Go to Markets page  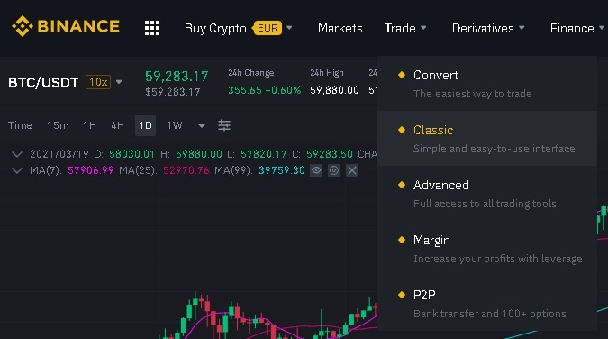(340, 28)
